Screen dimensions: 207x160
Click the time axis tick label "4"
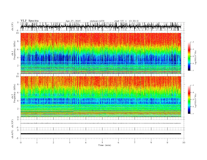click(86, 142)
